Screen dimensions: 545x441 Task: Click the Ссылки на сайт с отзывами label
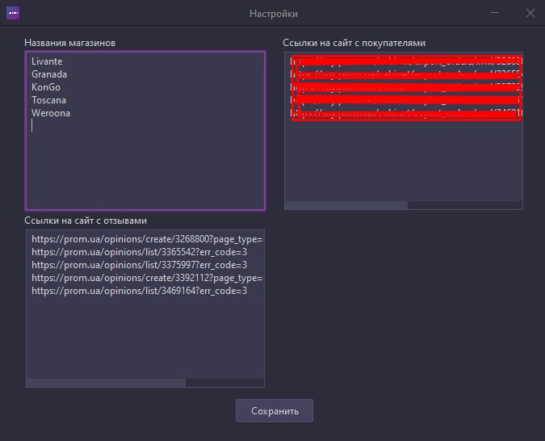pyautogui.click(x=86, y=220)
